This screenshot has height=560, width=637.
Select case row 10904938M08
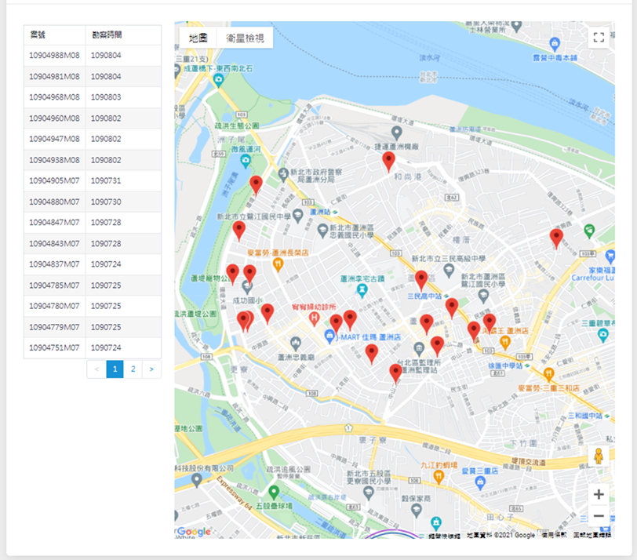(93, 160)
